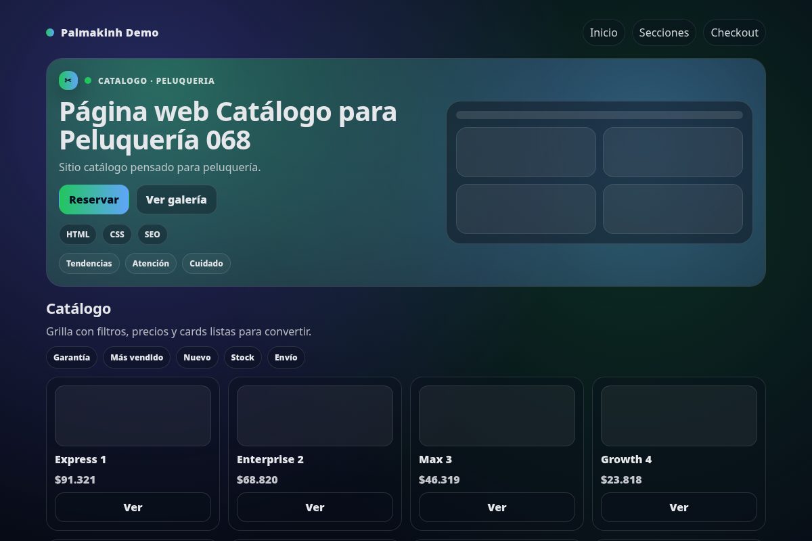Go to Checkout via the nav bar

pyautogui.click(x=734, y=32)
